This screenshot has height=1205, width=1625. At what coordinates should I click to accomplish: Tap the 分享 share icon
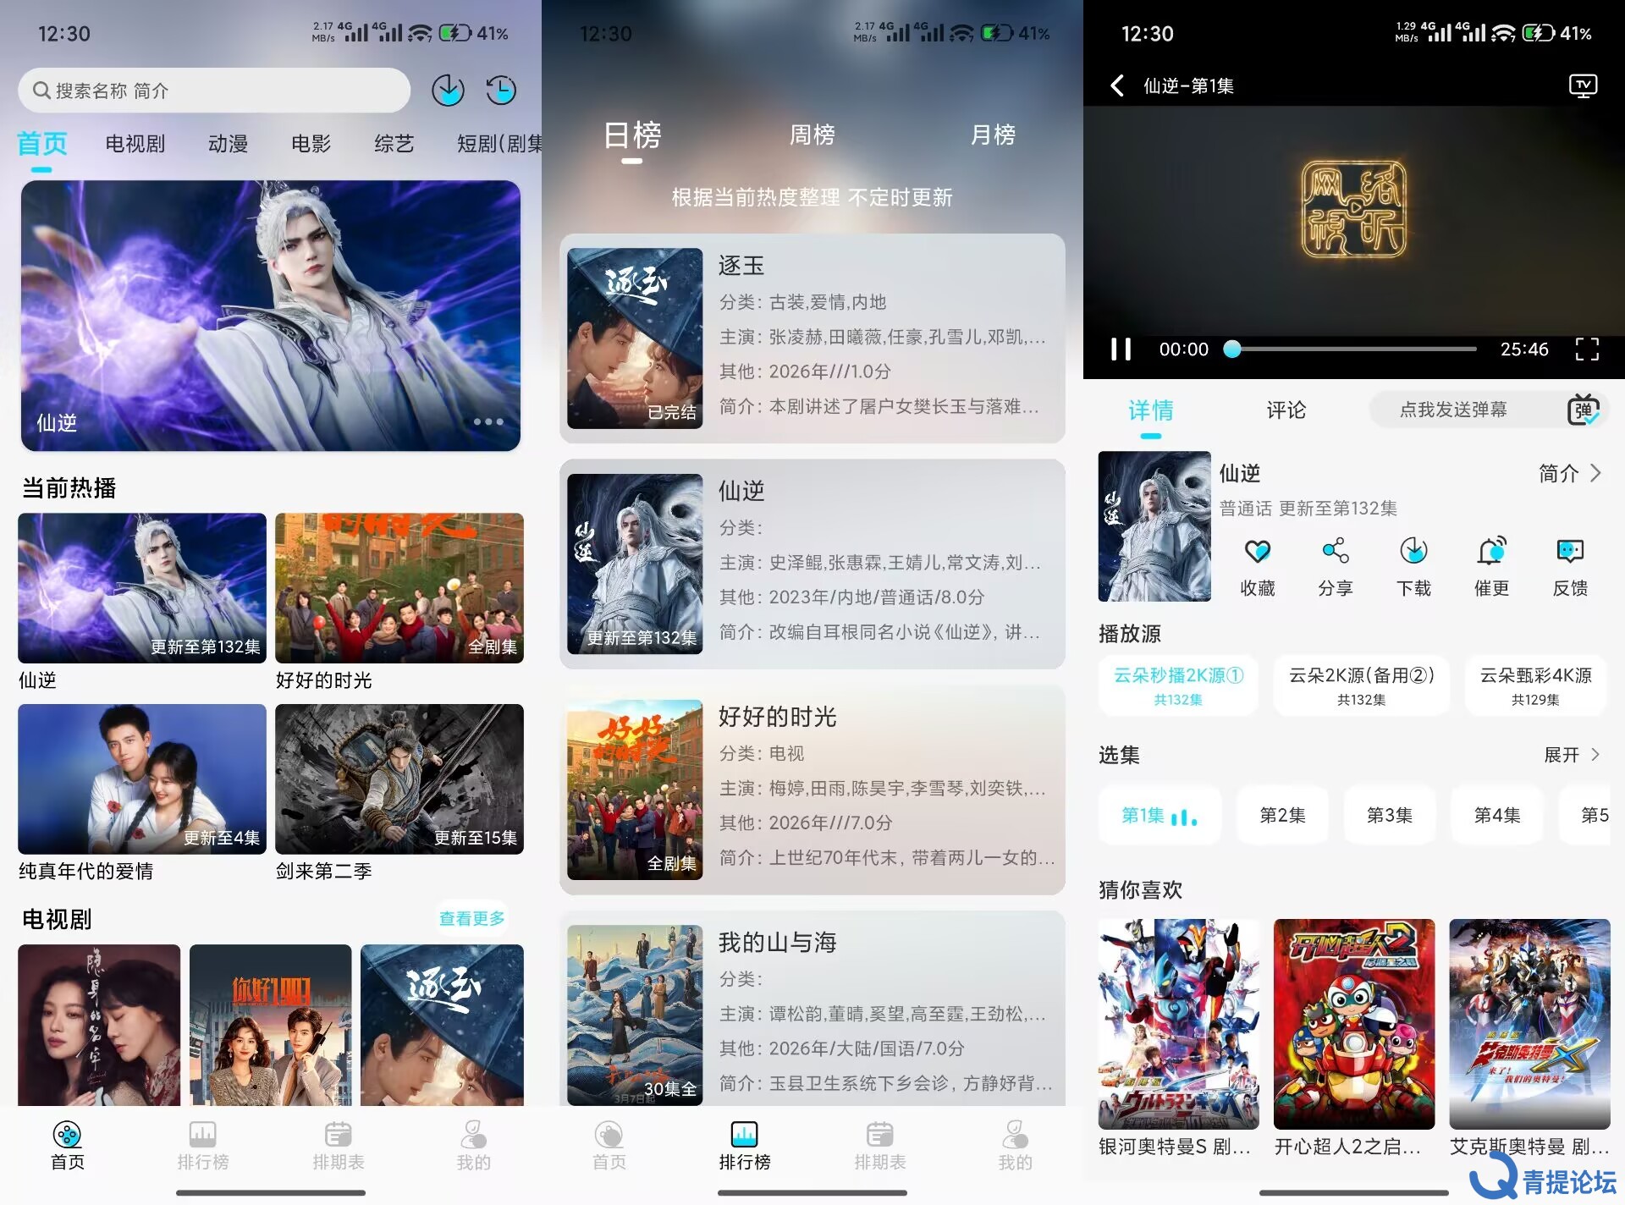pos(1335,552)
